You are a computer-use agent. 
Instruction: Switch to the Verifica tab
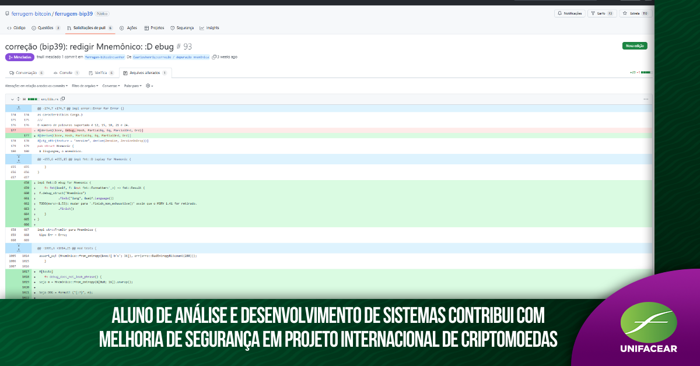pyautogui.click(x=101, y=73)
